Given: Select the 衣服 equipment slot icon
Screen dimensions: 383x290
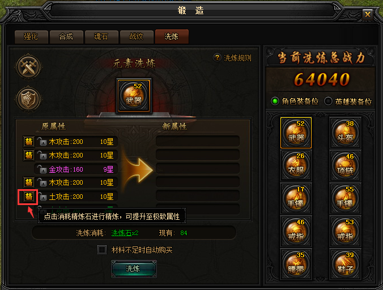Looking at the screenshot, I should coord(296,165).
